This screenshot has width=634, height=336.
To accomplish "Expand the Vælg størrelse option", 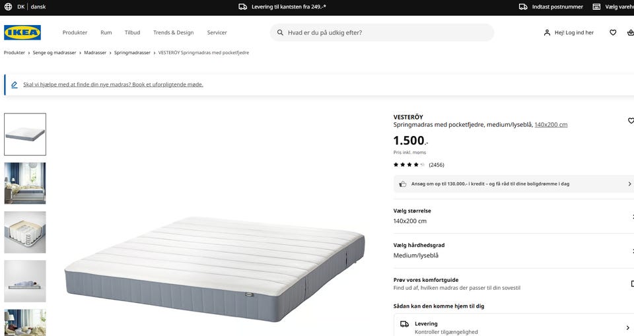I will pyautogui.click(x=512, y=216).
